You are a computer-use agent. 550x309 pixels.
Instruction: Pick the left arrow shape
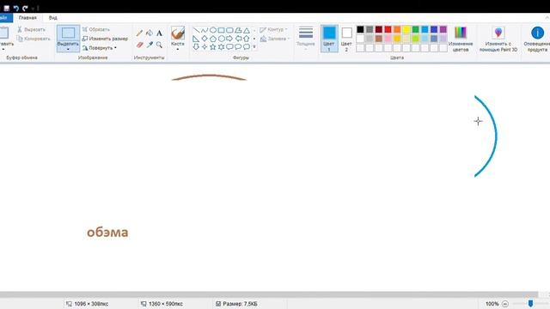(x=238, y=39)
